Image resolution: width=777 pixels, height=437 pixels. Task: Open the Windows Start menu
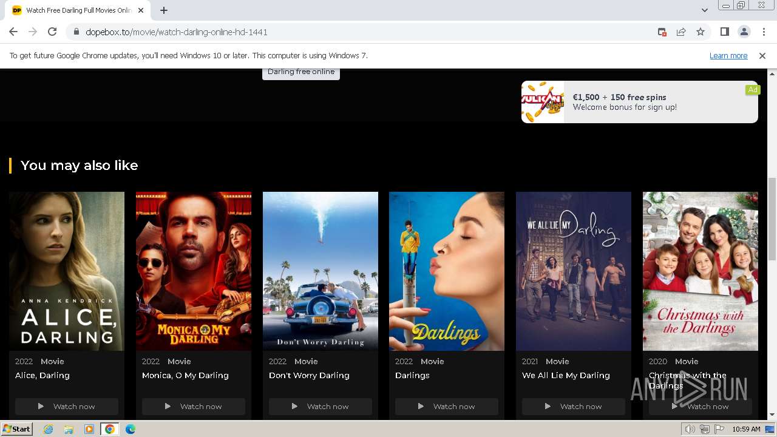click(17, 429)
